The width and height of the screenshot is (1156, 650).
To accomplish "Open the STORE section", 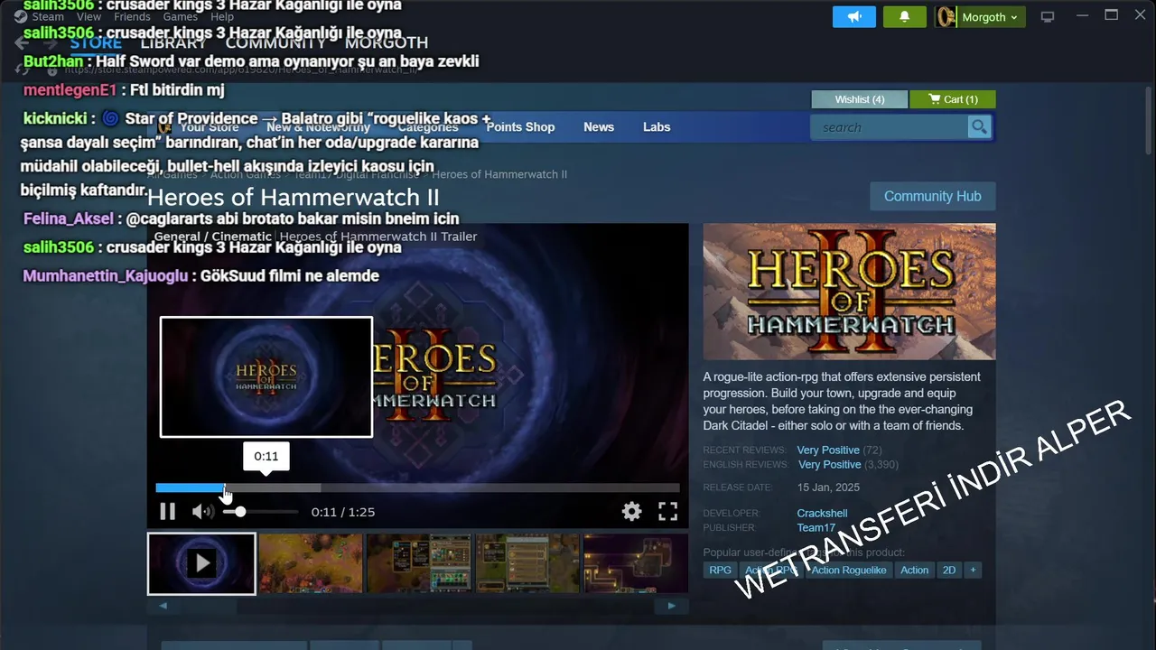I will tap(96, 42).
